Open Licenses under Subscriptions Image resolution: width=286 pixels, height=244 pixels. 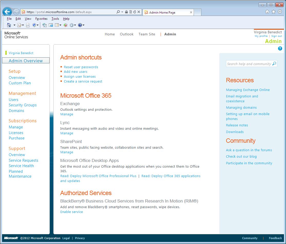tap(16, 133)
